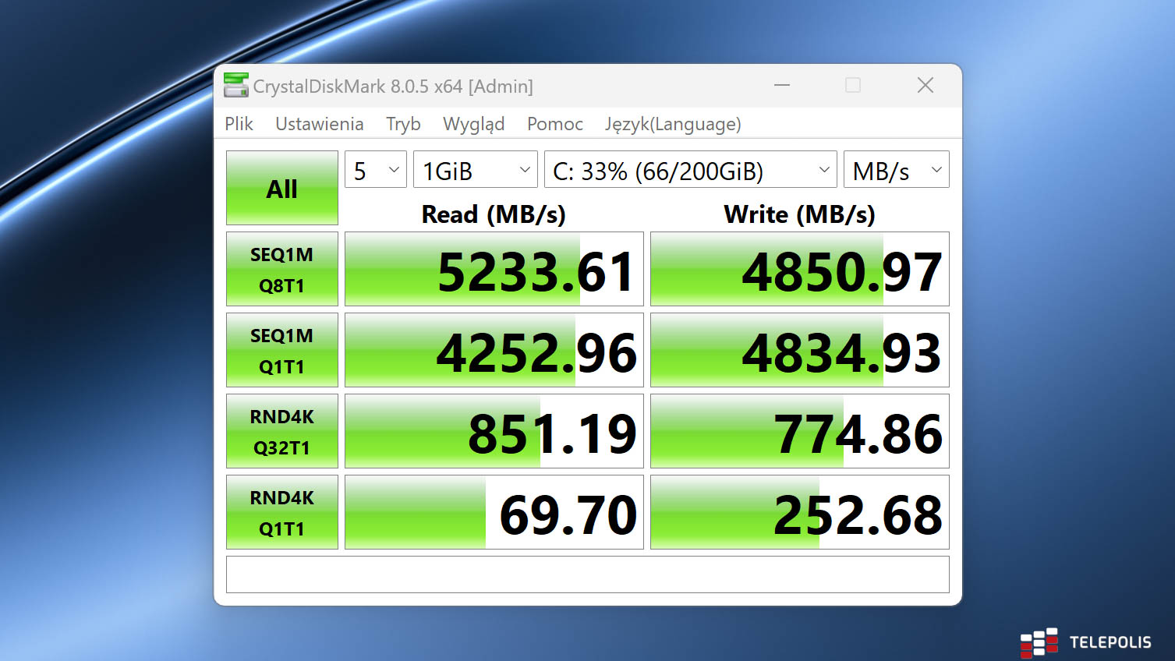Open the Plik menu

pos(239,124)
